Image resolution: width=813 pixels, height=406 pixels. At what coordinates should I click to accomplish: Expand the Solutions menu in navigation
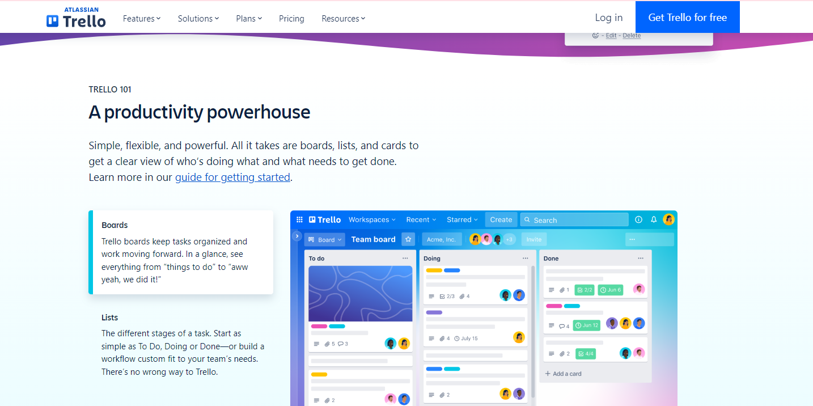(x=198, y=18)
